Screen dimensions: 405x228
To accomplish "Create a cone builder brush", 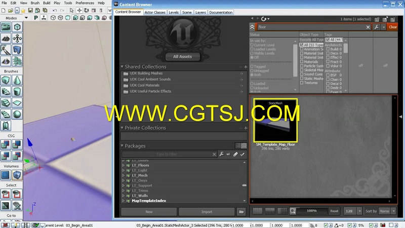I will coord(17,81).
